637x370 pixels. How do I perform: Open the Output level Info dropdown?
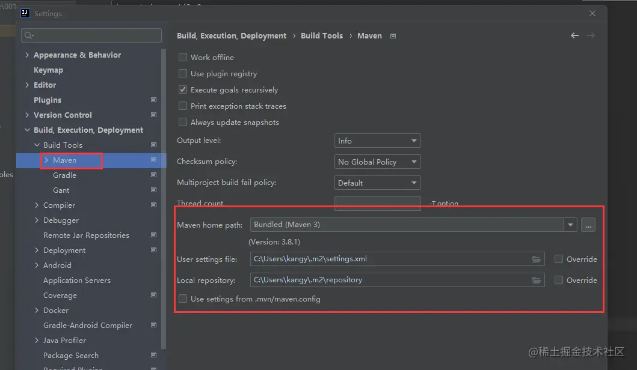[x=377, y=141]
